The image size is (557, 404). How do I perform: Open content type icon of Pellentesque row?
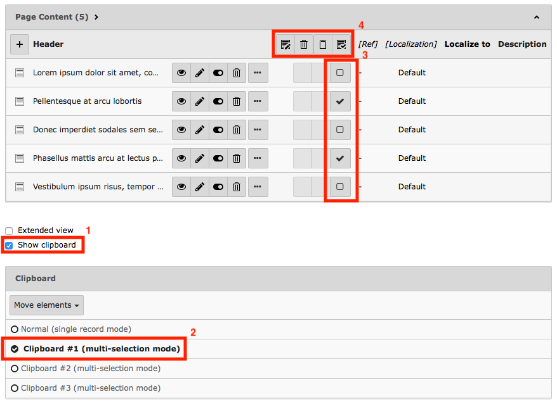click(20, 101)
